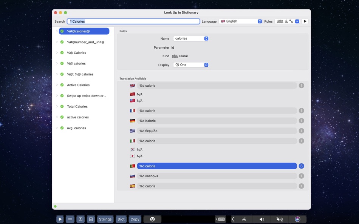This screenshot has width=359, height=224.
Task: Click the Portuguese flag icon
Action: coord(132,166)
